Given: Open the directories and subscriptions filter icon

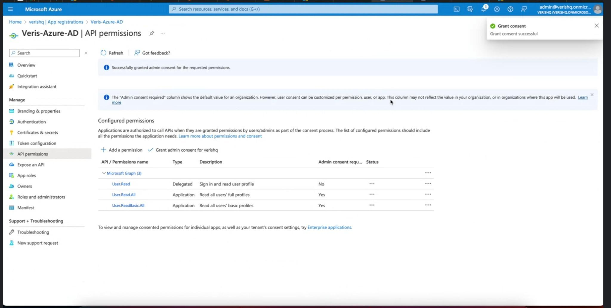Looking at the screenshot, I should pyautogui.click(x=470, y=9).
